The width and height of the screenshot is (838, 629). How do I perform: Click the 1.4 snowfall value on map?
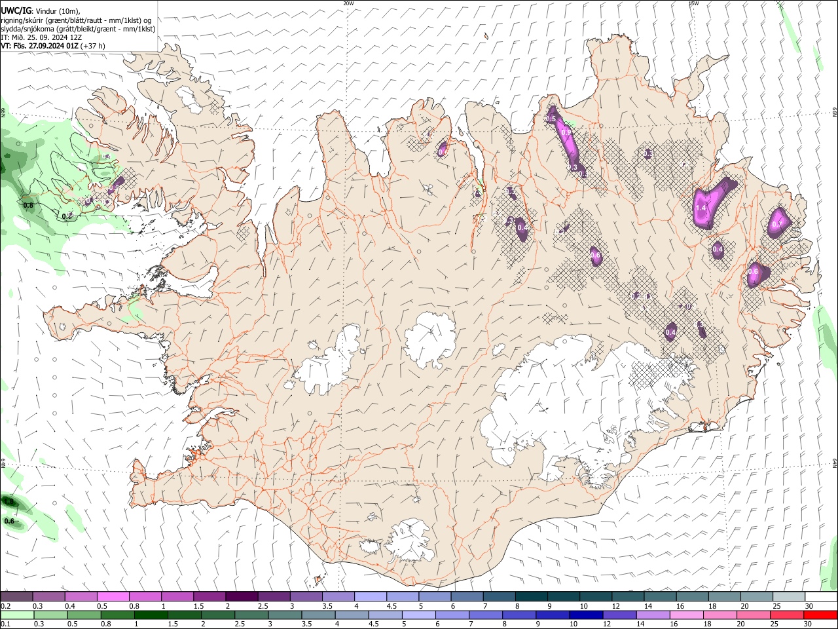[701, 208]
